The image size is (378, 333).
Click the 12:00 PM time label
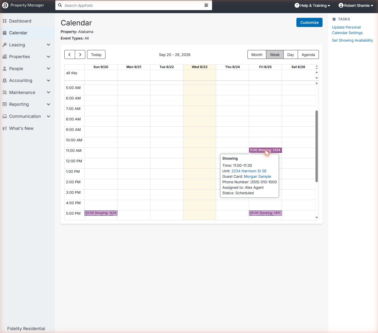click(74, 161)
